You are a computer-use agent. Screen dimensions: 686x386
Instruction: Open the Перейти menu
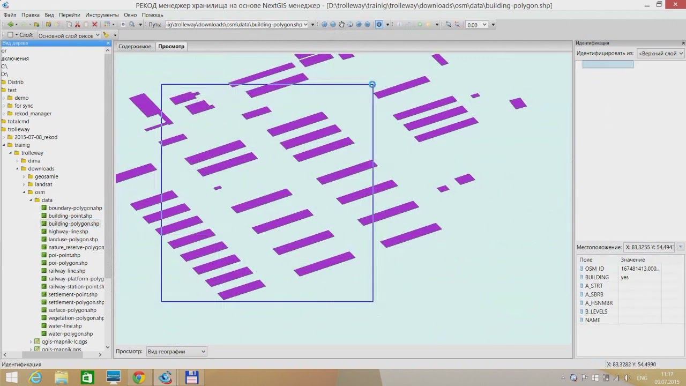(70, 15)
